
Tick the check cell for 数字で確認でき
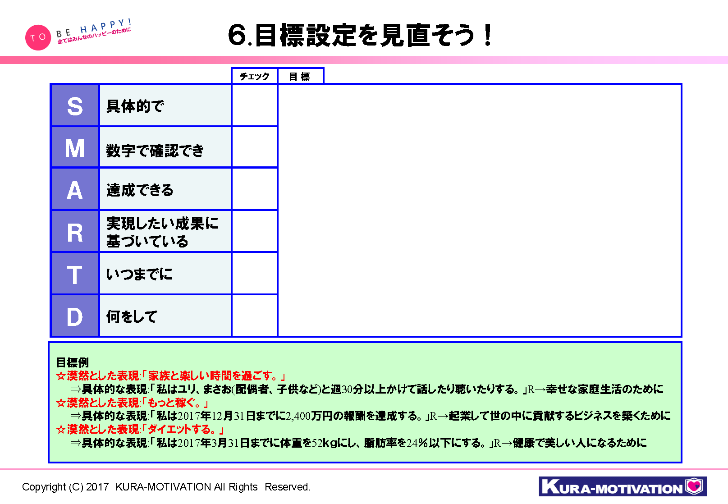point(254,147)
